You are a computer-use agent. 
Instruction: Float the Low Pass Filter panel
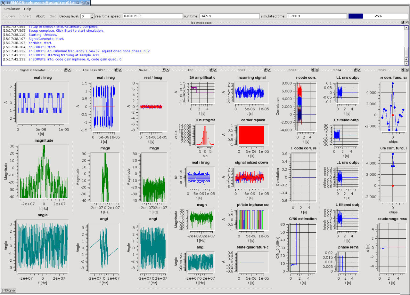(116, 70)
